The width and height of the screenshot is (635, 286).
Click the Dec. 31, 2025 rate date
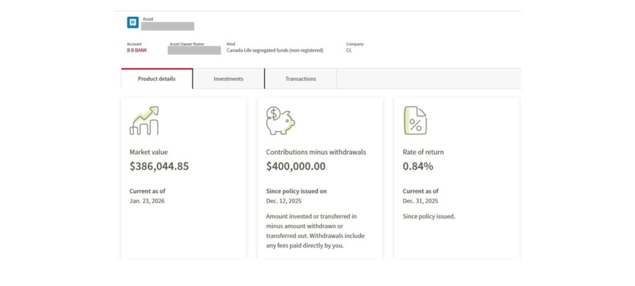coord(420,201)
